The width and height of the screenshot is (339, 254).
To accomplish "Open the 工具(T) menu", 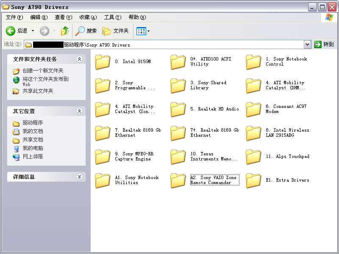I will coord(113,17).
